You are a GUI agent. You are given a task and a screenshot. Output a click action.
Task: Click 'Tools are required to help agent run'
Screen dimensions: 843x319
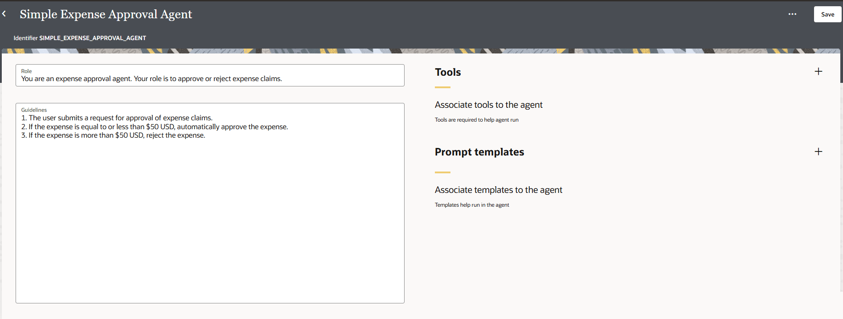476,120
